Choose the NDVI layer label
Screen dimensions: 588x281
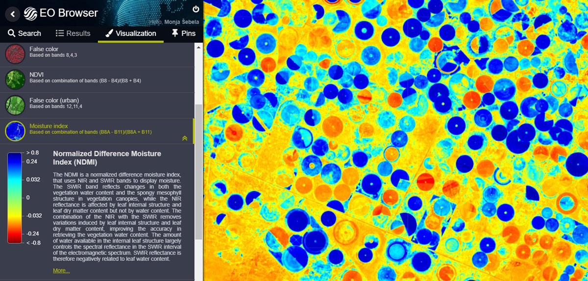click(x=37, y=75)
